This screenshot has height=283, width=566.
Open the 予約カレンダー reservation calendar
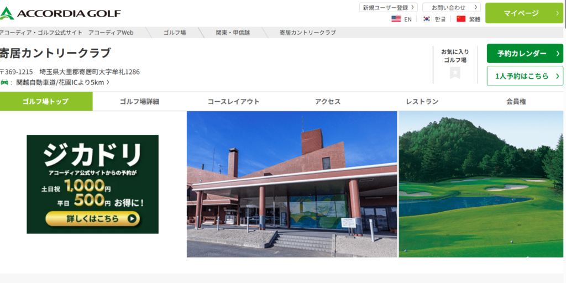tap(525, 54)
